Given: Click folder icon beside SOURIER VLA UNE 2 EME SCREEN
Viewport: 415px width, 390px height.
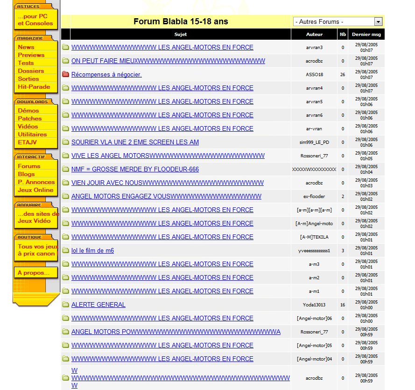Looking at the screenshot, I should (65, 142).
